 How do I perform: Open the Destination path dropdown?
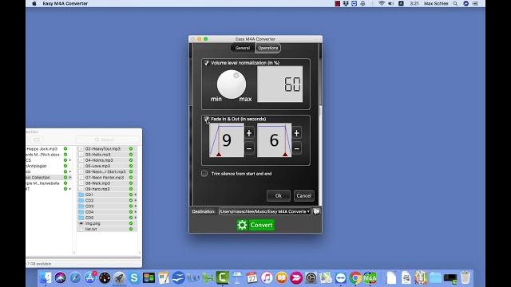[x=264, y=211]
